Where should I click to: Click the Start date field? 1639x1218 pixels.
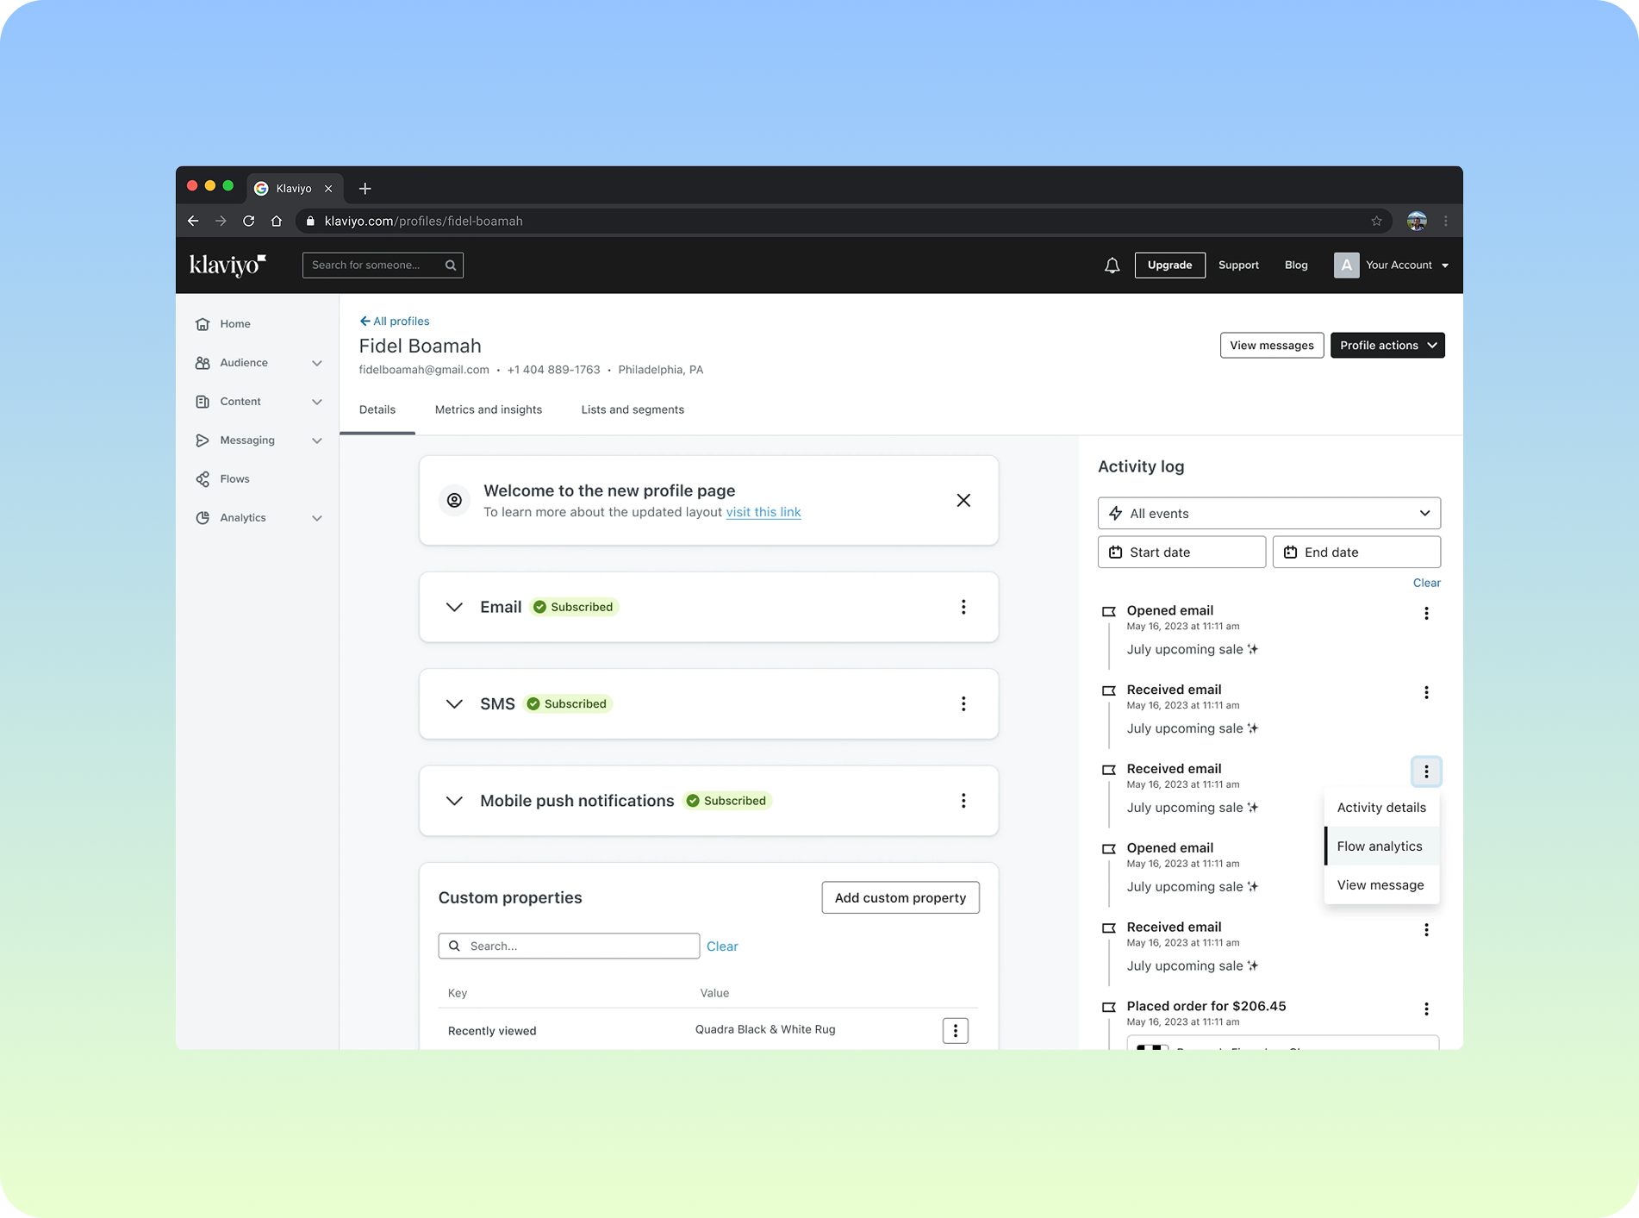point(1181,552)
